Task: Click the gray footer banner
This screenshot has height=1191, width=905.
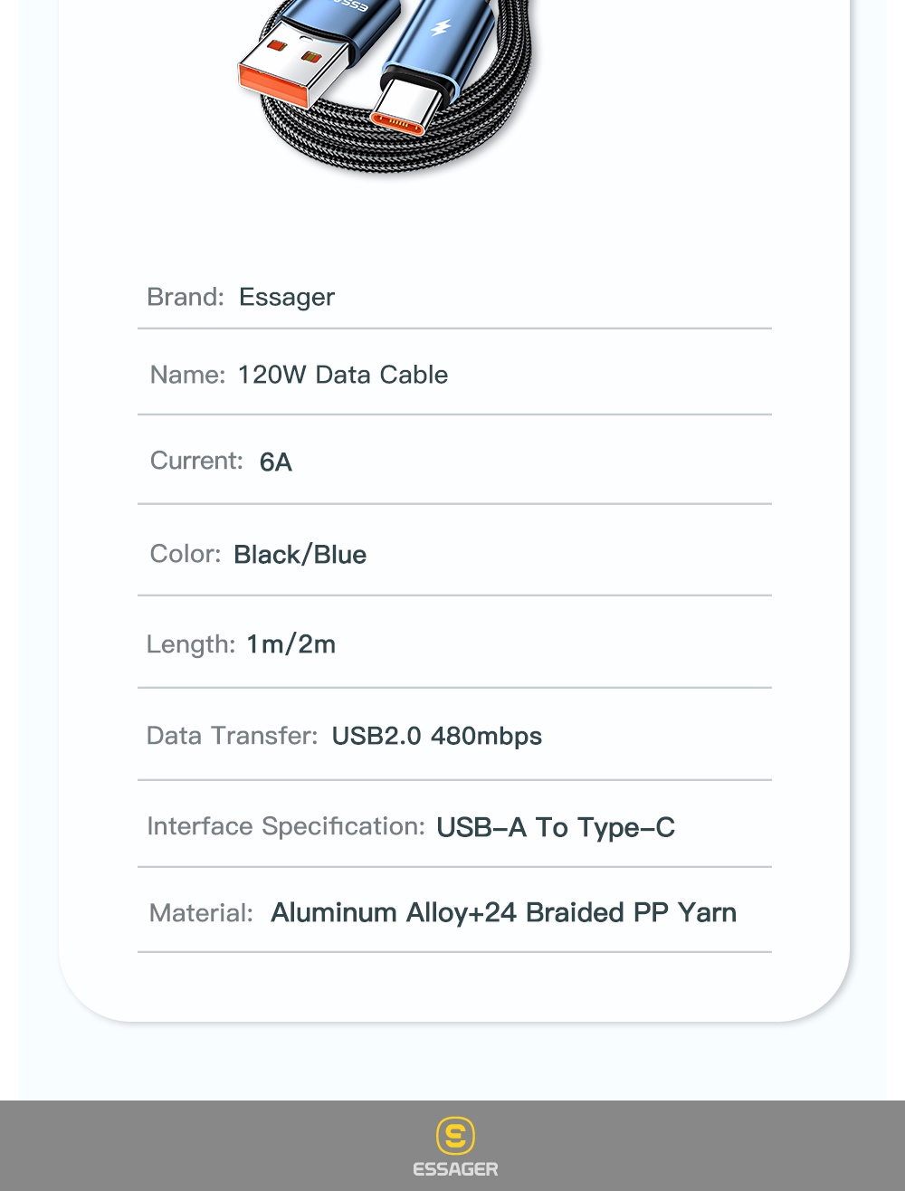Action: tap(452, 1146)
